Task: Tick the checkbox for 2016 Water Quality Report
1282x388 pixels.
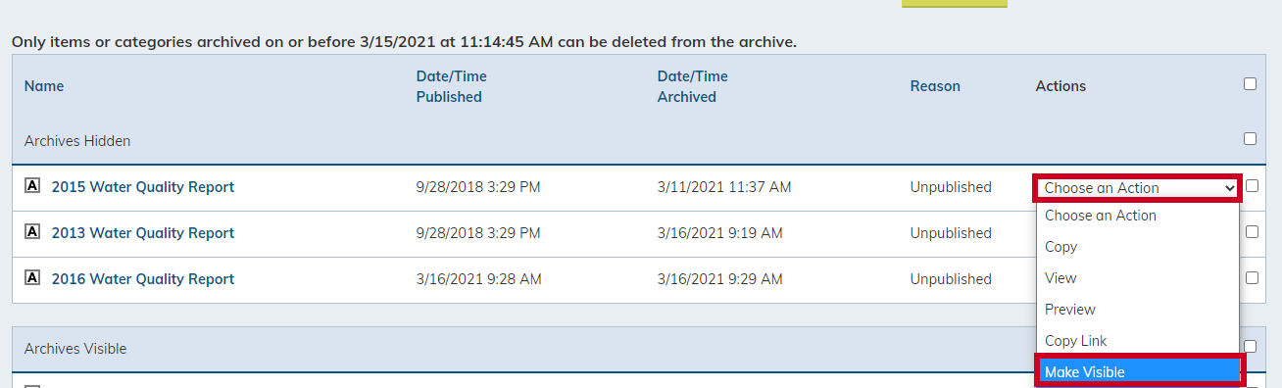Action: coord(1252,278)
